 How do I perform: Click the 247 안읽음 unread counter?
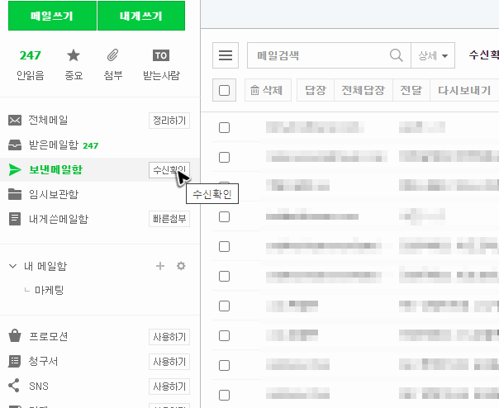point(30,55)
